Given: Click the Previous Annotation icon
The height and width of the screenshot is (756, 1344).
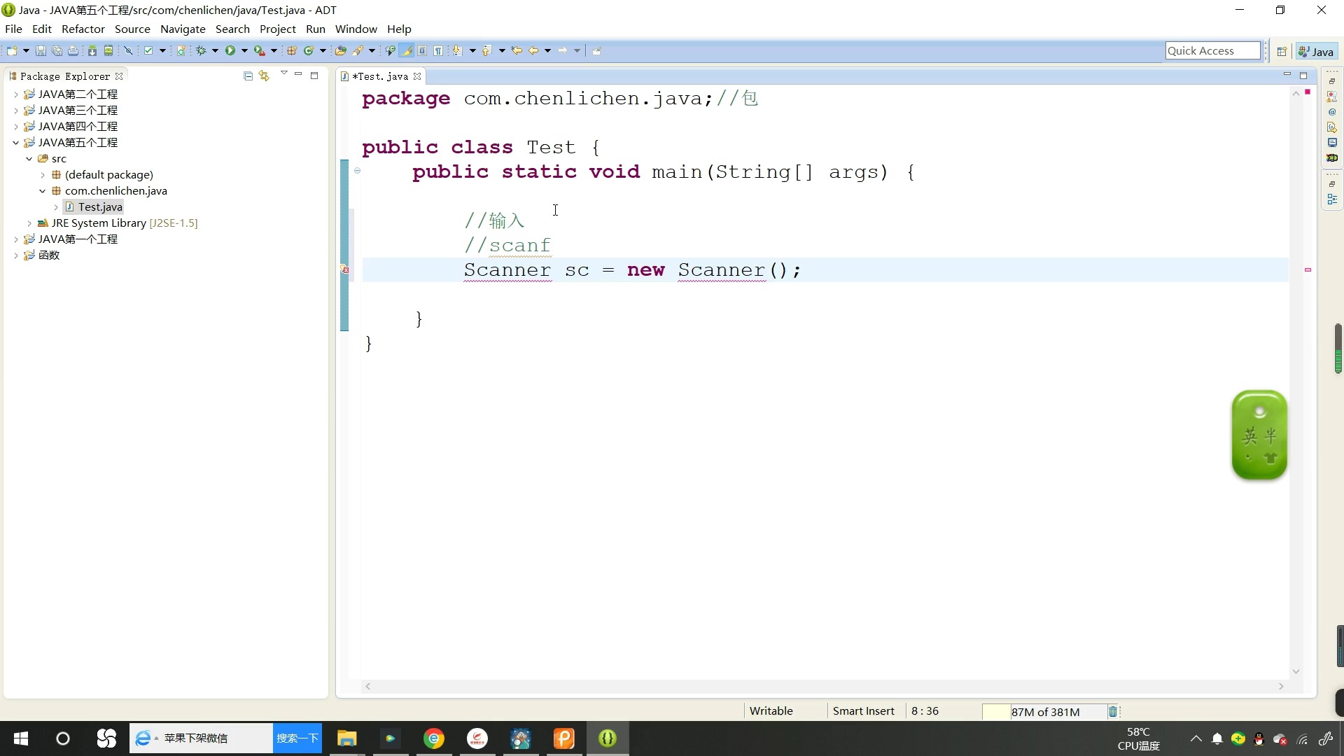Looking at the screenshot, I should (486, 50).
